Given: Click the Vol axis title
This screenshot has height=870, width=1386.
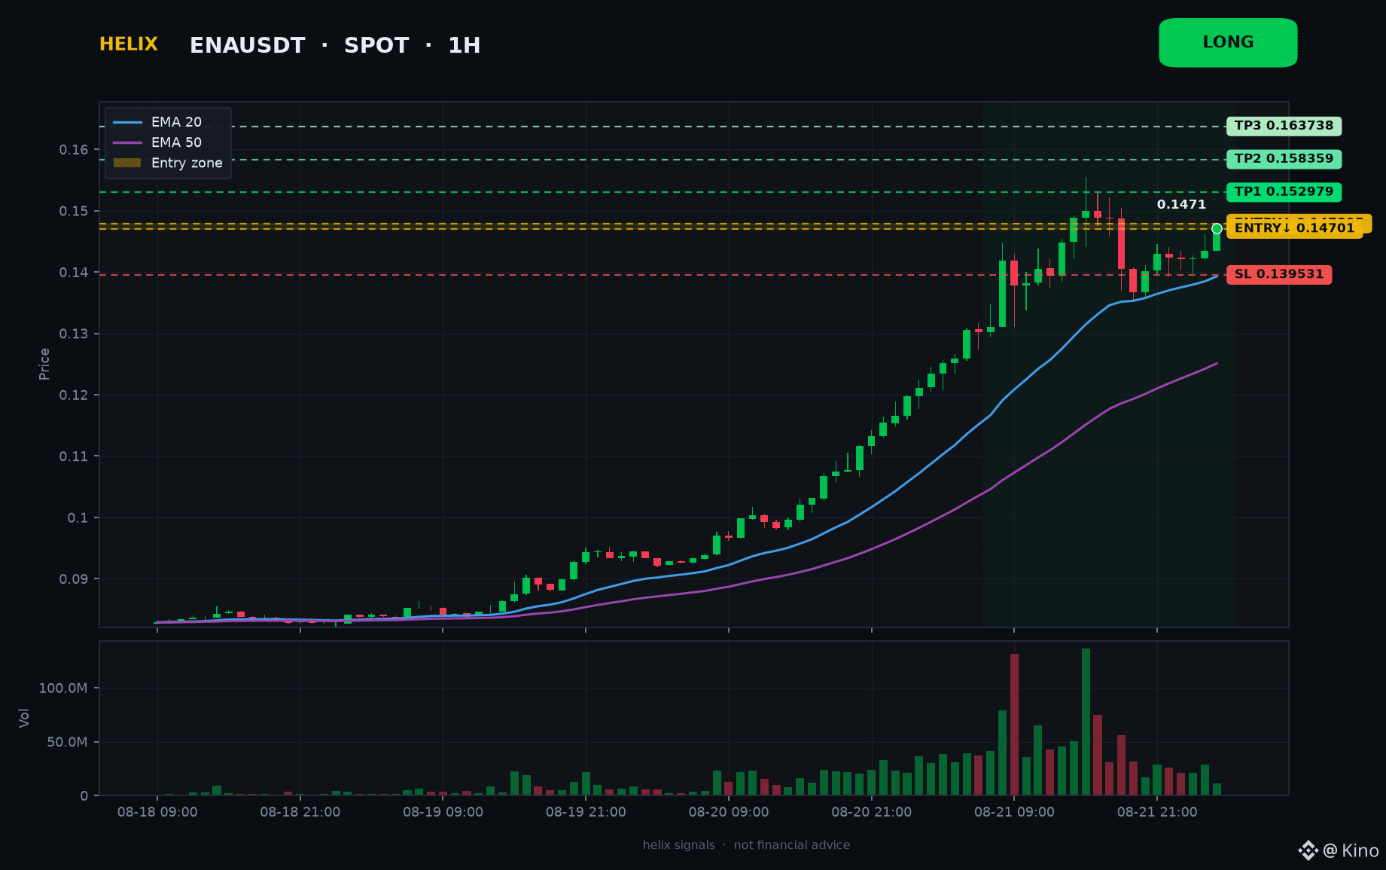Looking at the screenshot, I should [24, 718].
